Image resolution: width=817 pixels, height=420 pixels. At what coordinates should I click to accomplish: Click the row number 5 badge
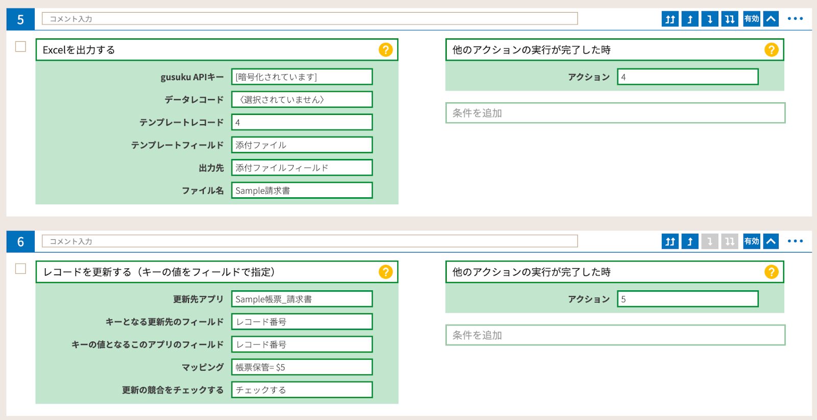20,19
